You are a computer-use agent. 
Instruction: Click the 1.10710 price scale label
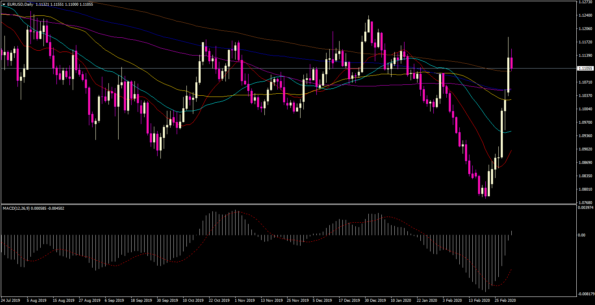[584, 82]
